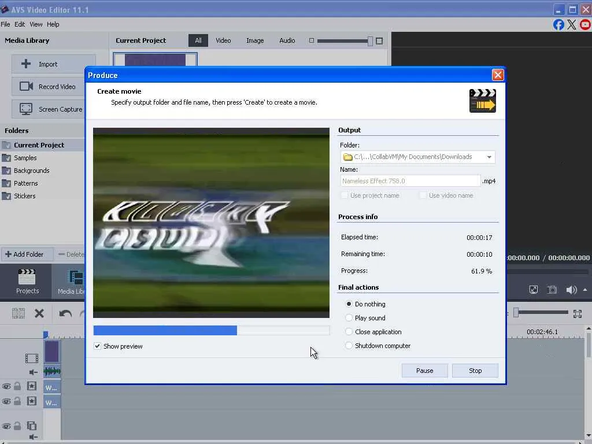
Task: Click the second video effect track star icon
Action: 32,401
